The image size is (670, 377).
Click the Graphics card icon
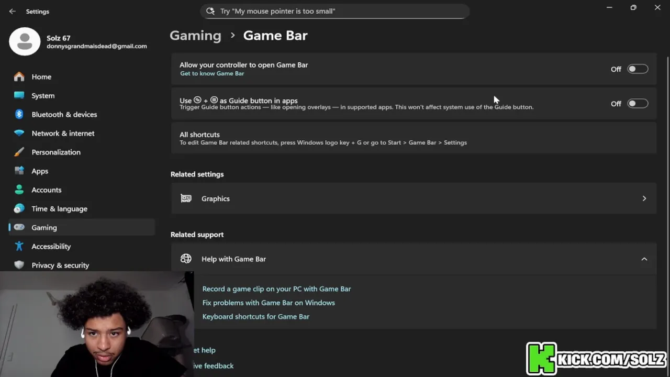point(186,198)
